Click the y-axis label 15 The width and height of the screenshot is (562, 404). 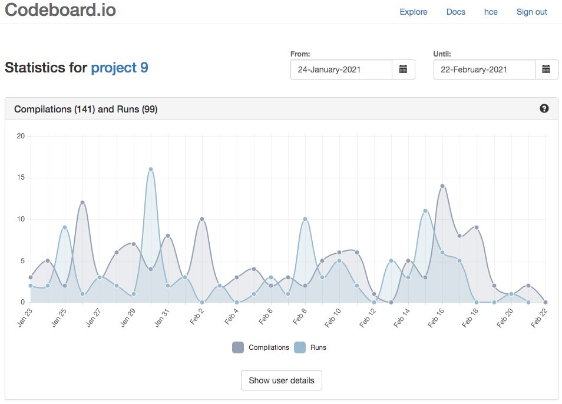coord(21,178)
